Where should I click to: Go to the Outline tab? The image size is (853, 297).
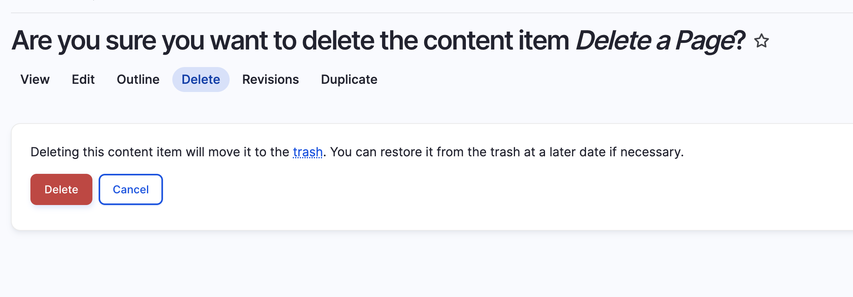138,80
